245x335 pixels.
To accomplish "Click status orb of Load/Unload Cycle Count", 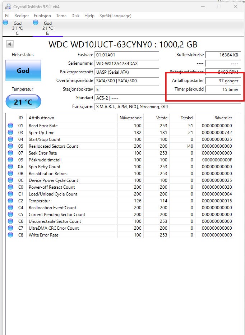I will (10, 194).
